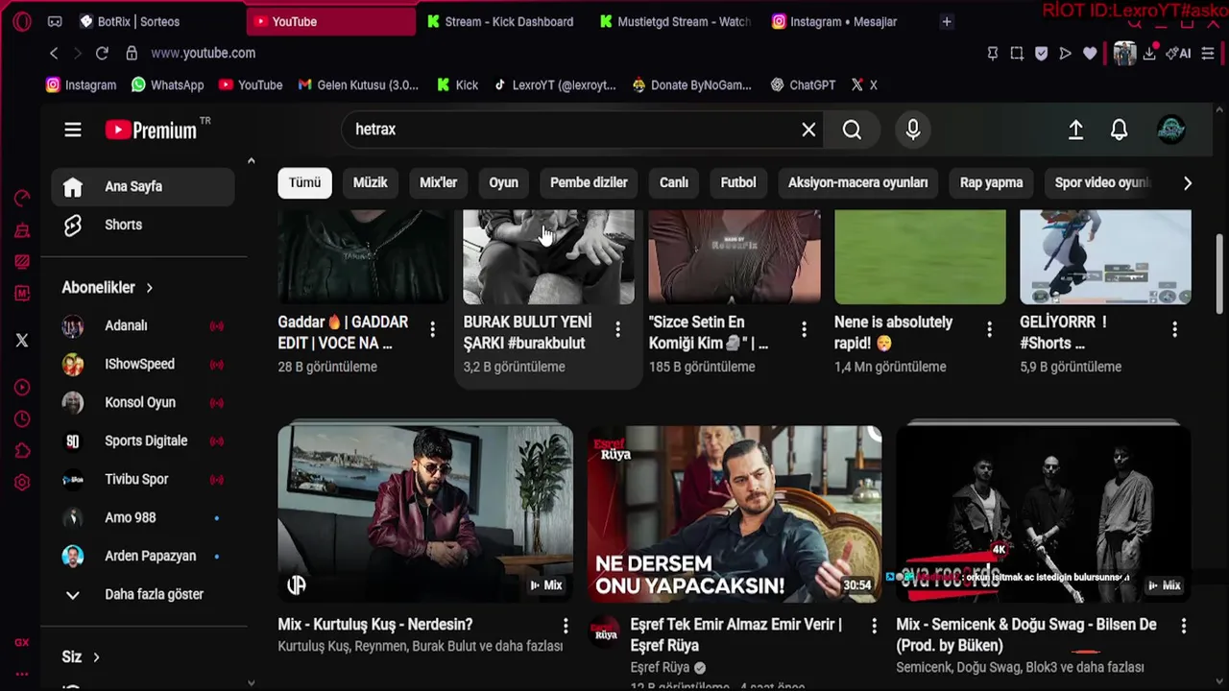Image resolution: width=1229 pixels, height=691 pixels.
Task: Open the player icon in Opera sidebar
Action: click(x=22, y=388)
